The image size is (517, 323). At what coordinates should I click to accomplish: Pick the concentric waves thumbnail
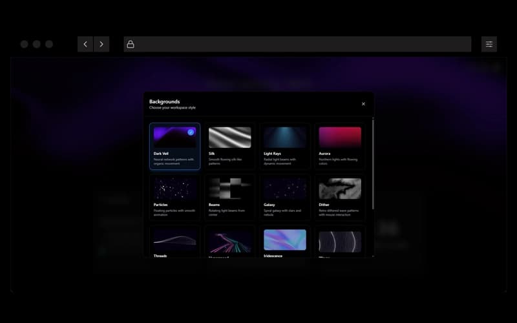(x=339, y=241)
